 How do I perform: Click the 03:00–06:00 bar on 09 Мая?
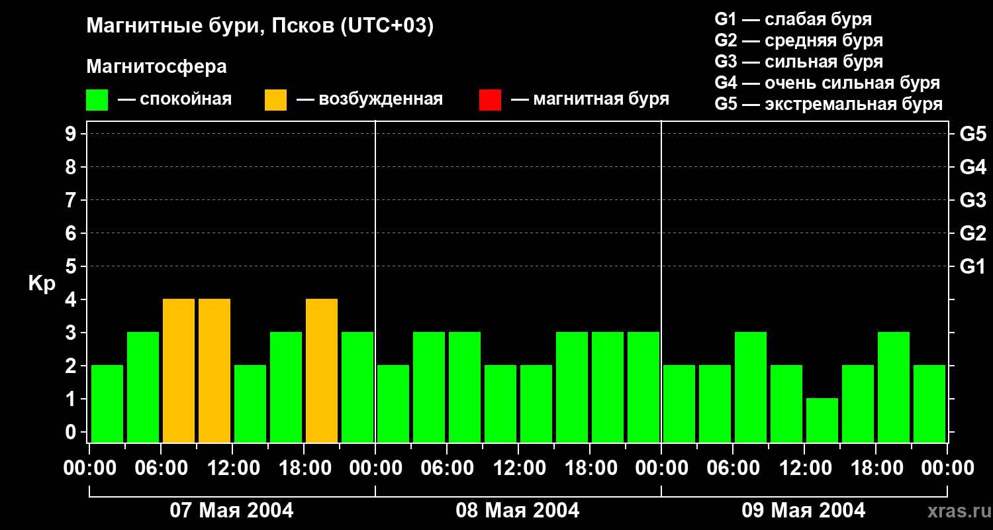coord(715,403)
